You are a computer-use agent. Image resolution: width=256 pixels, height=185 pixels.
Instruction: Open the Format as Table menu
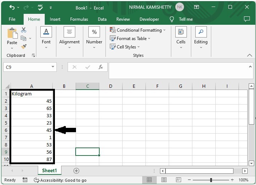coord(130,39)
